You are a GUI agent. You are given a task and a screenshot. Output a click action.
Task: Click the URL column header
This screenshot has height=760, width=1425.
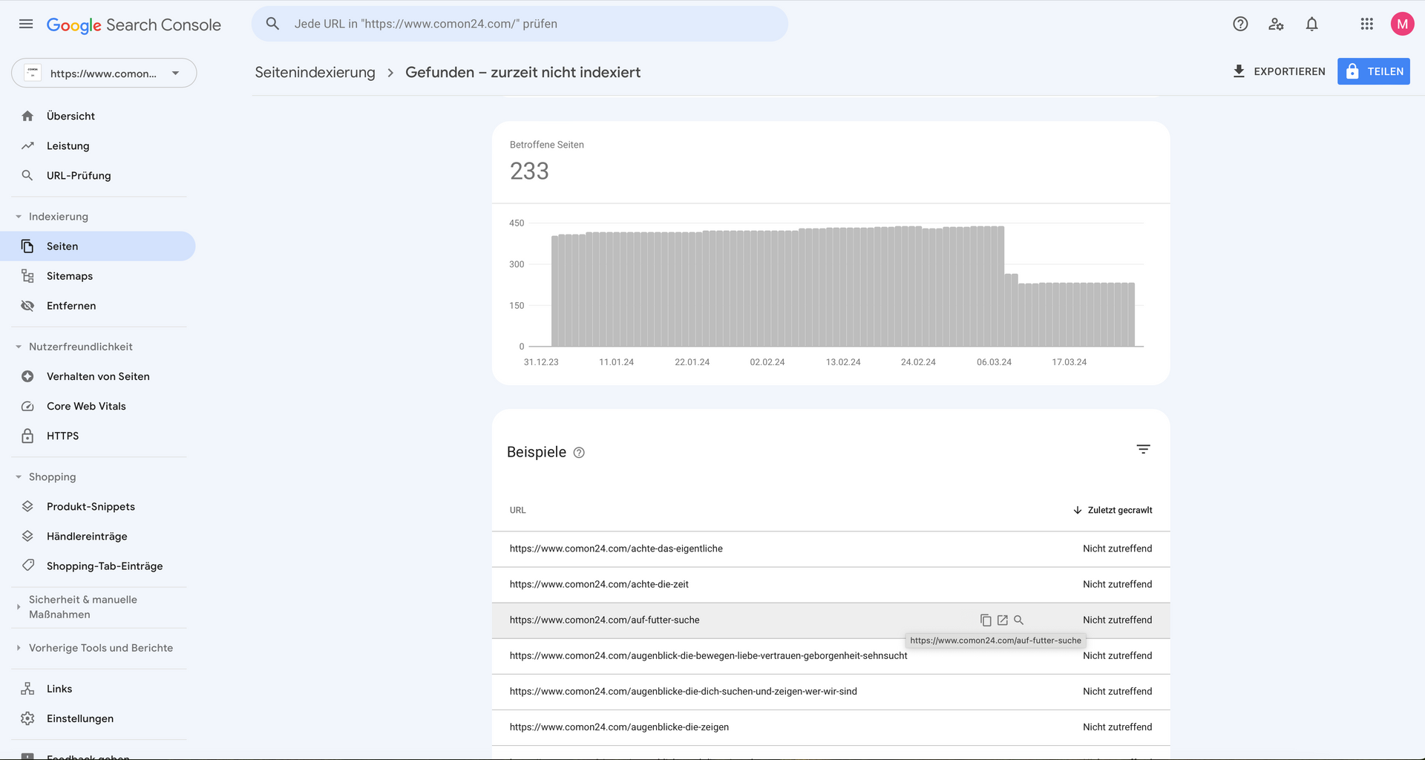point(517,510)
